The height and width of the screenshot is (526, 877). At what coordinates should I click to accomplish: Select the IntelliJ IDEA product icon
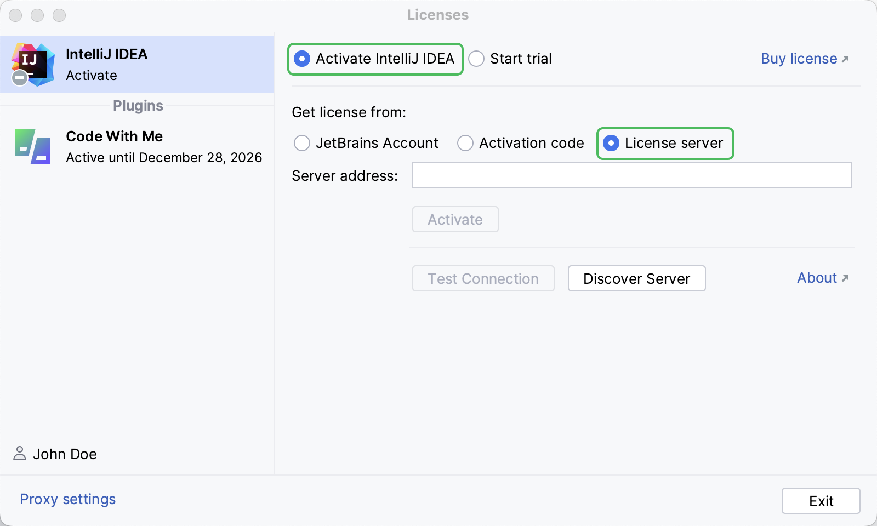click(33, 63)
